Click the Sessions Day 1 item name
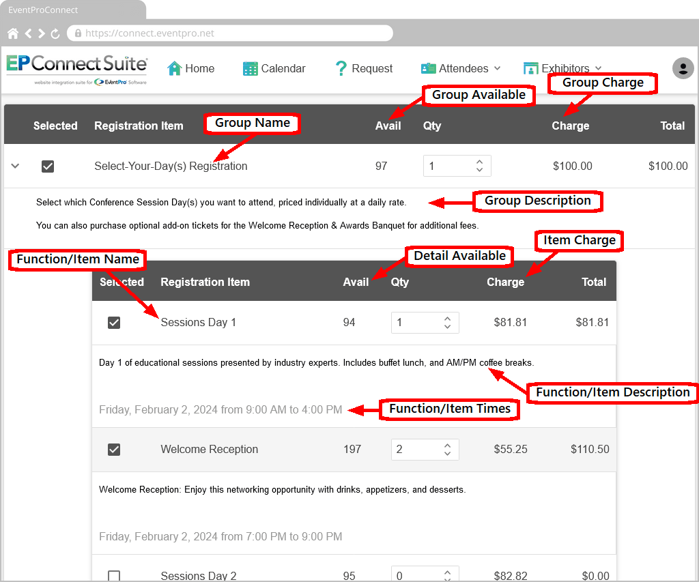This screenshot has height=582, width=699. 199,322
